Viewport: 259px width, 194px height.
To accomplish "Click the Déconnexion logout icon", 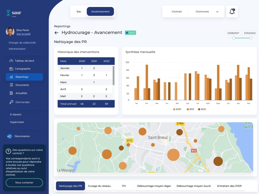I will [9, 136].
